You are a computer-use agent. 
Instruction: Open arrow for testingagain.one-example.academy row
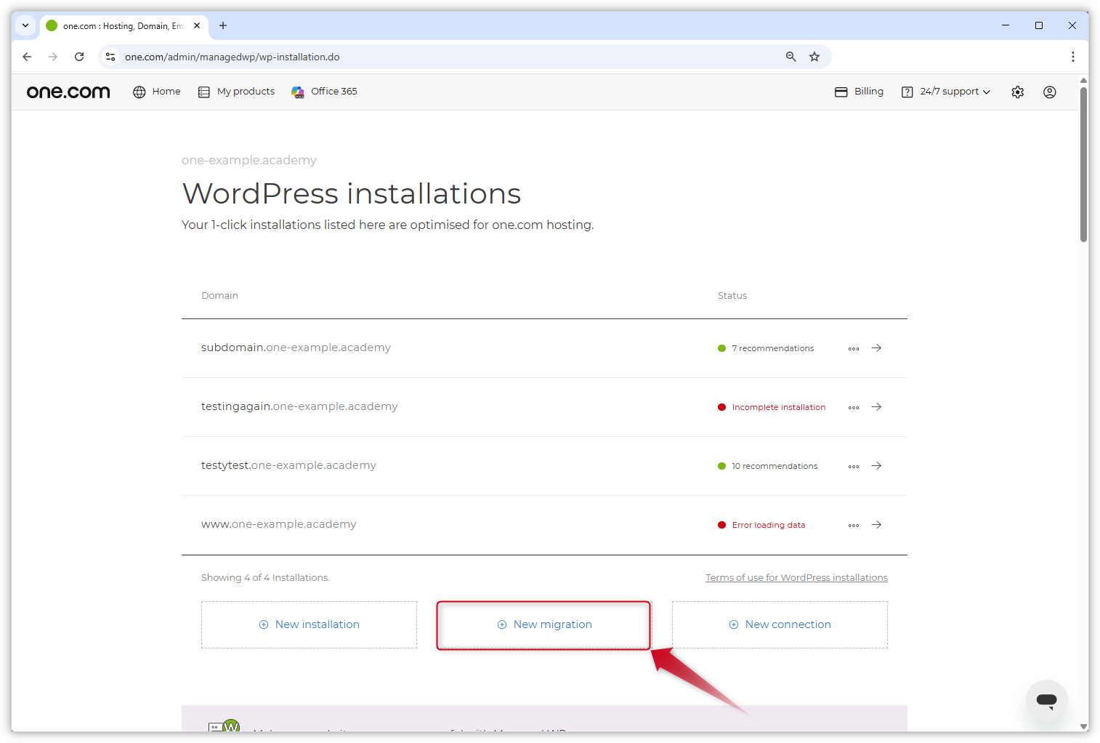(x=876, y=407)
